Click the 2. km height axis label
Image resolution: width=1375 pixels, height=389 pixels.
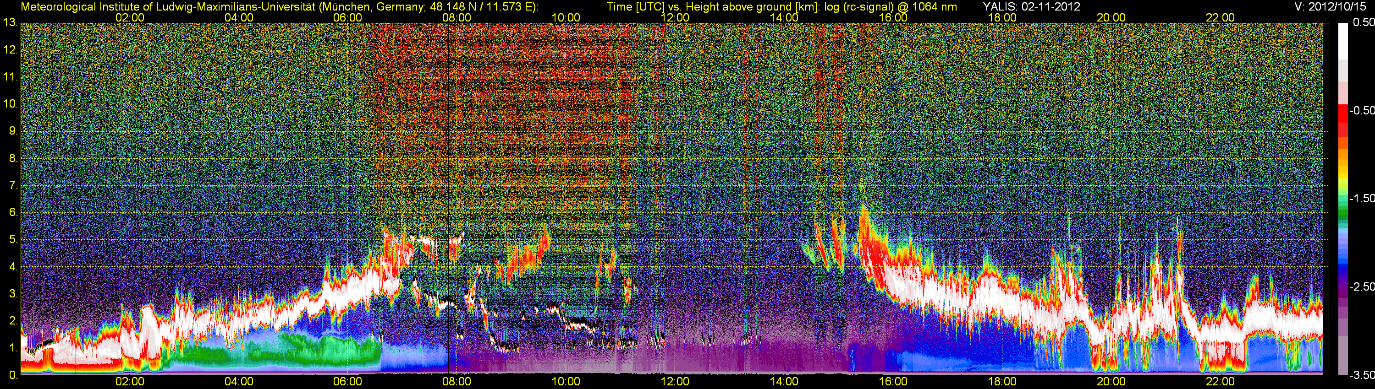click(x=13, y=321)
